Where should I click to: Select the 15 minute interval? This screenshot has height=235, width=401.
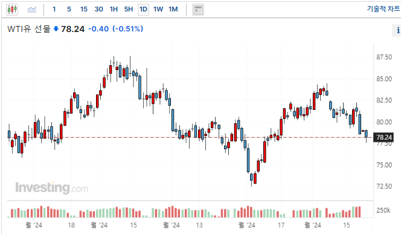click(x=83, y=10)
